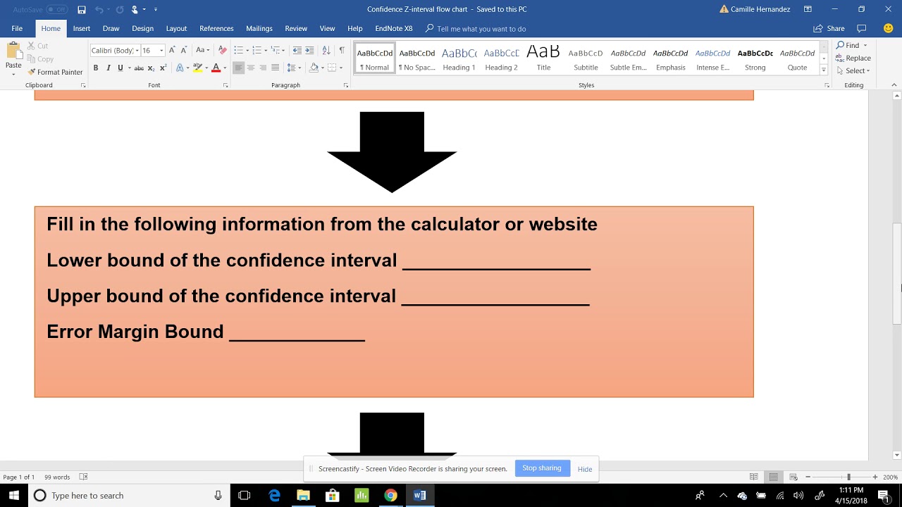Select Print Layout view in status bar
The height and width of the screenshot is (507, 902).
(x=773, y=477)
